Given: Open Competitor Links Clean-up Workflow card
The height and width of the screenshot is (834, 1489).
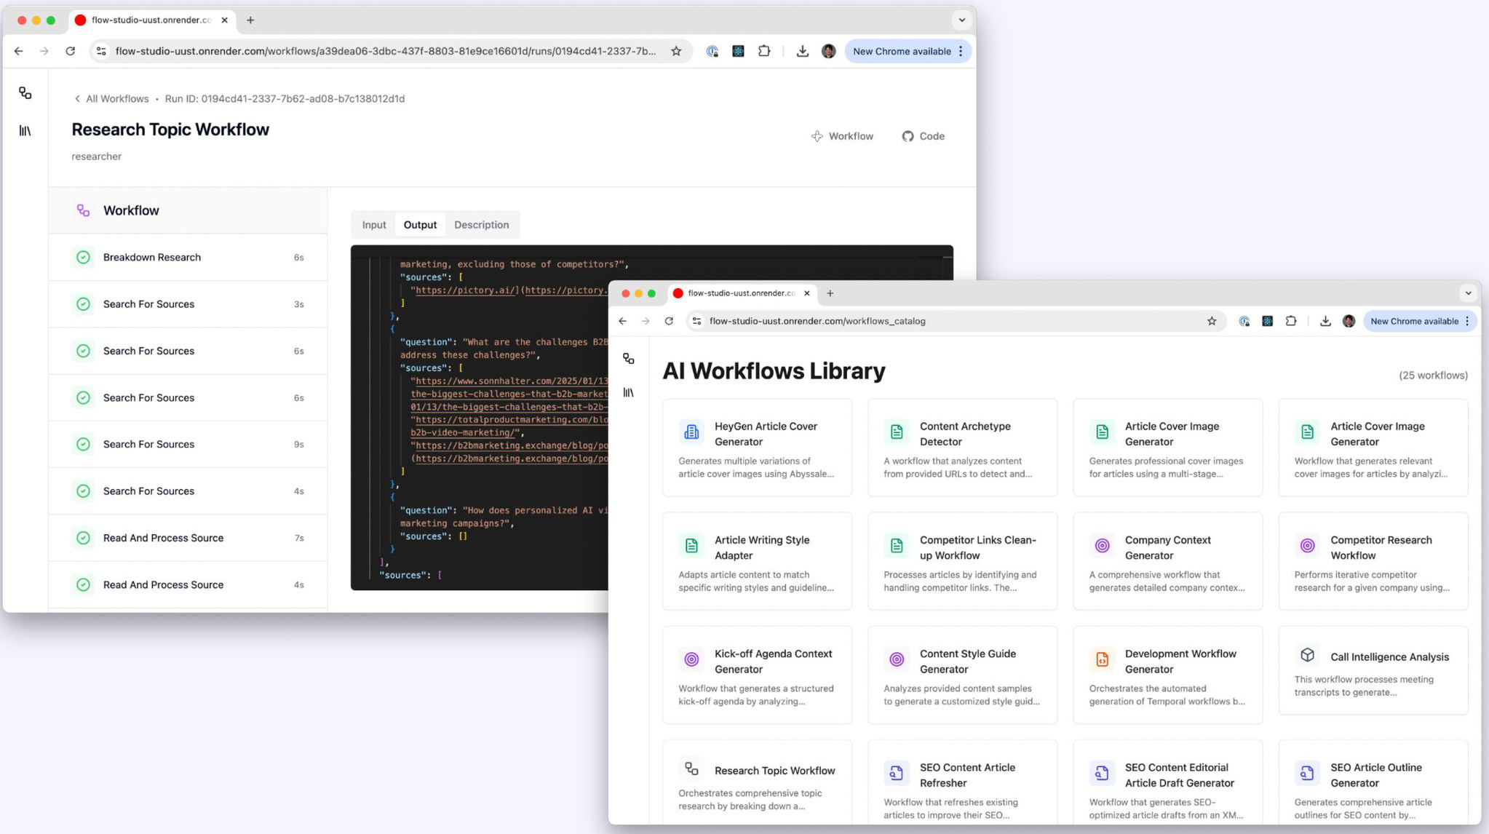Looking at the screenshot, I should coord(962,561).
